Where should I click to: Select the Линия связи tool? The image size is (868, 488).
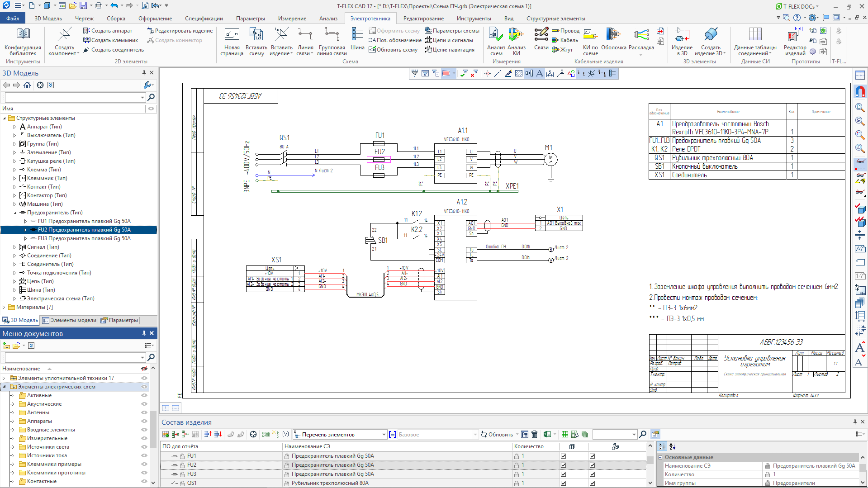(x=305, y=41)
